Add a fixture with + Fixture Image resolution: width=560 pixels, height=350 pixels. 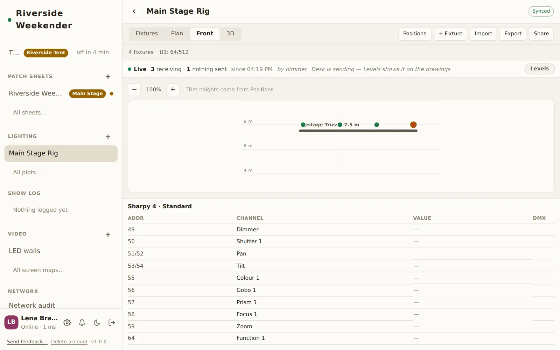pyautogui.click(x=451, y=34)
